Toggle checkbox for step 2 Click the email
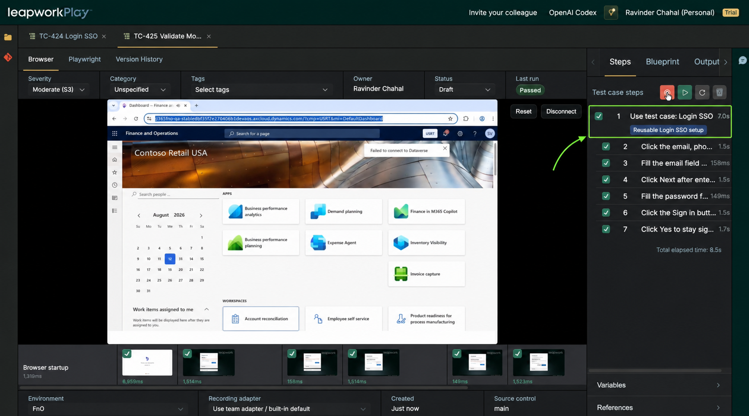749x416 pixels. [x=606, y=146]
